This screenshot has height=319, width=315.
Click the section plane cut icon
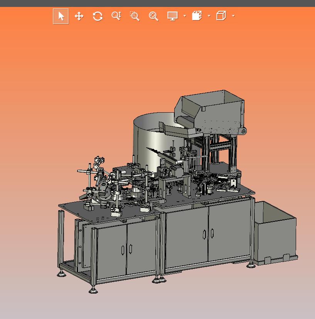(197, 16)
